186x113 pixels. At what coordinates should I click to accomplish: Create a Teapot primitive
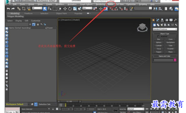click(159, 52)
